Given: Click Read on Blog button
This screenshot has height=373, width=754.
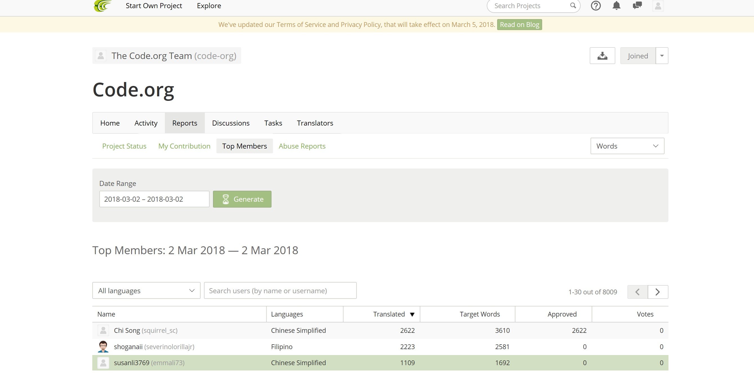Looking at the screenshot, I should pyautogui.click(x=519, y=24).
